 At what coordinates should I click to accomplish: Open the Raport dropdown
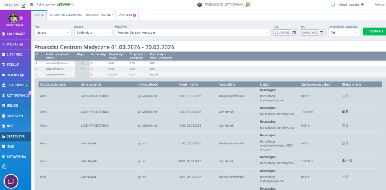click(93, 33)
